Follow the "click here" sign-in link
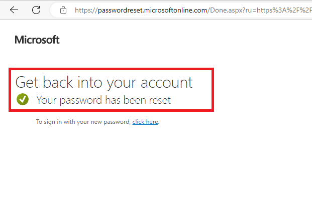Viewport: 312px width, 202px height. click(145, 122)
